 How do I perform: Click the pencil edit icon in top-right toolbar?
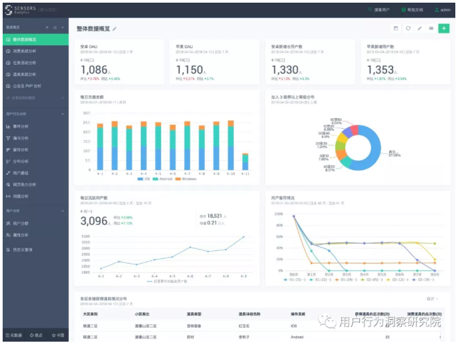tap(419, 29)
